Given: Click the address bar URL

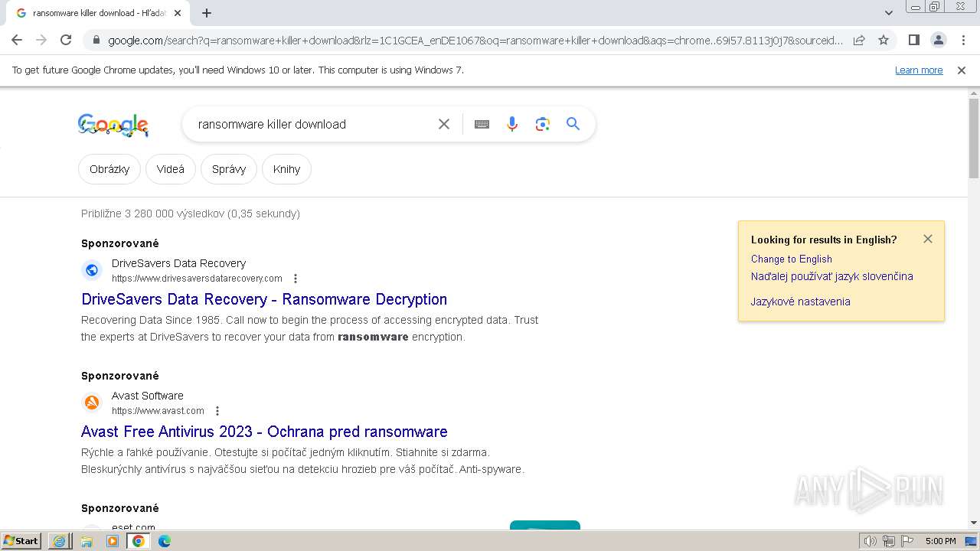Looking at the screenshot, I should tap(475, 40).
